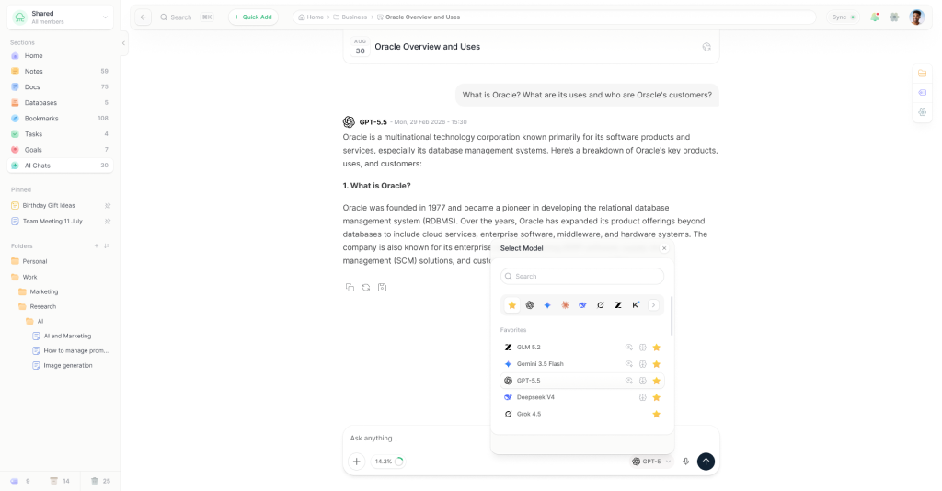Unfavorite GLM 5.2 star
This screenshot has height=491, width=942.
[657, 348]
